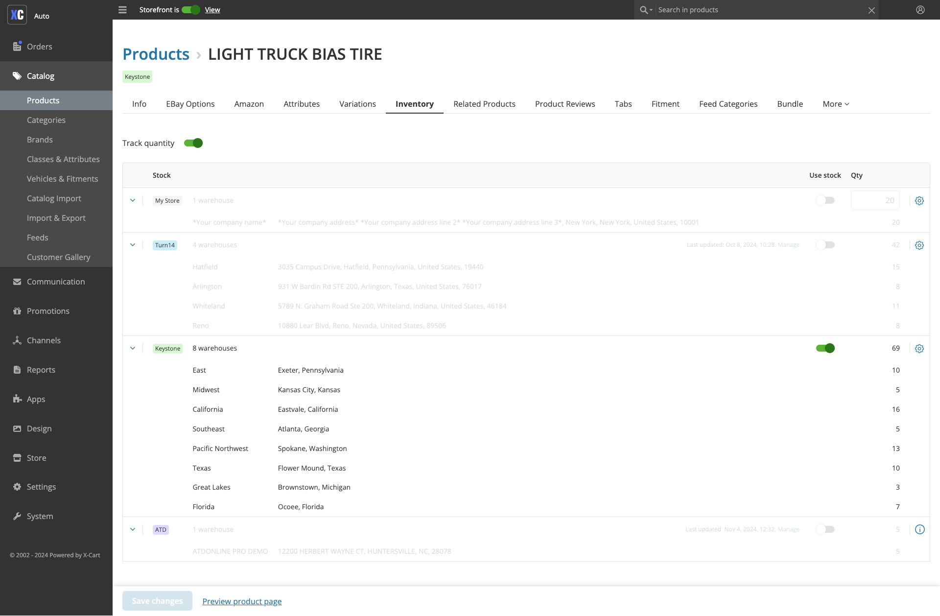Collapse the Turn14 warehouses section
The width and height of the screenshot is (940, 616).
(x=133, y=244)
